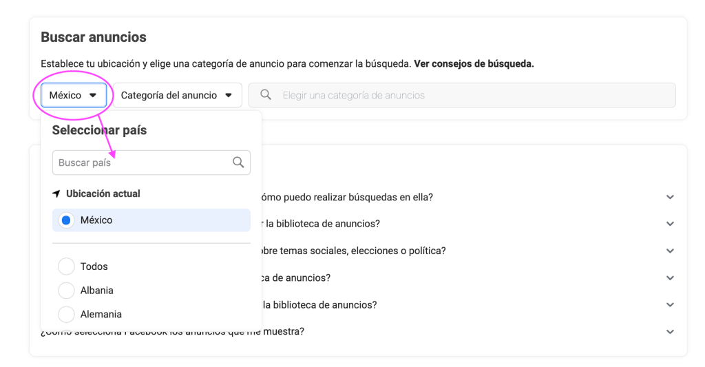Click the magnifier icon in ad search bar
Viewport: 705px width, 367px height.
266,95
